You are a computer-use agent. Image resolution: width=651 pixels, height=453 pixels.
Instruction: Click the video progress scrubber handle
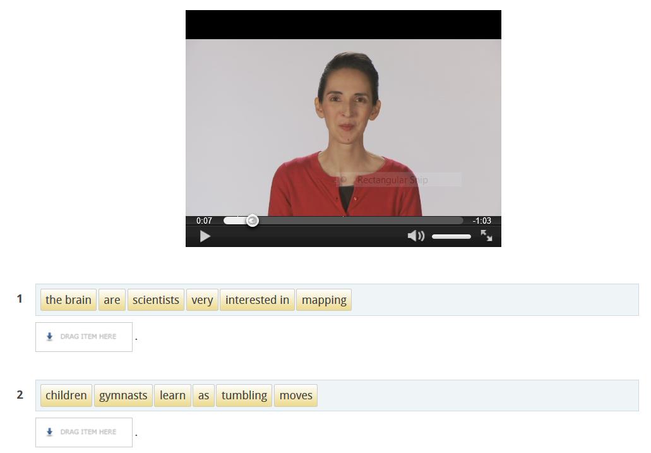pos(252,220)
